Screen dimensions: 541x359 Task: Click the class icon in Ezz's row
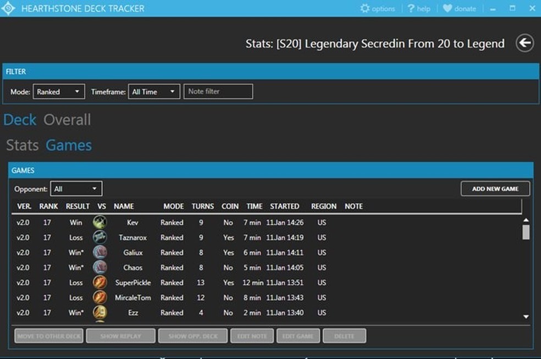(100, 312)
